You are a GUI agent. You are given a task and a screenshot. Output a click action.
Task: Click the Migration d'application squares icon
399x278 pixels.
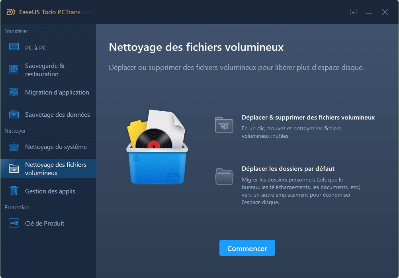point(14,92)
